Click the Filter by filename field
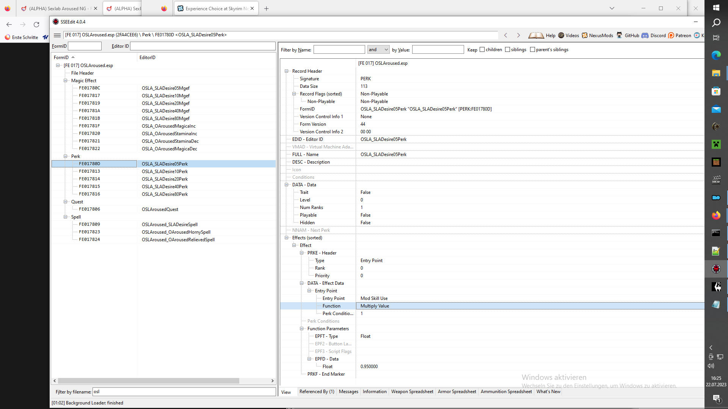728x409 pixels. pos(184,392)
